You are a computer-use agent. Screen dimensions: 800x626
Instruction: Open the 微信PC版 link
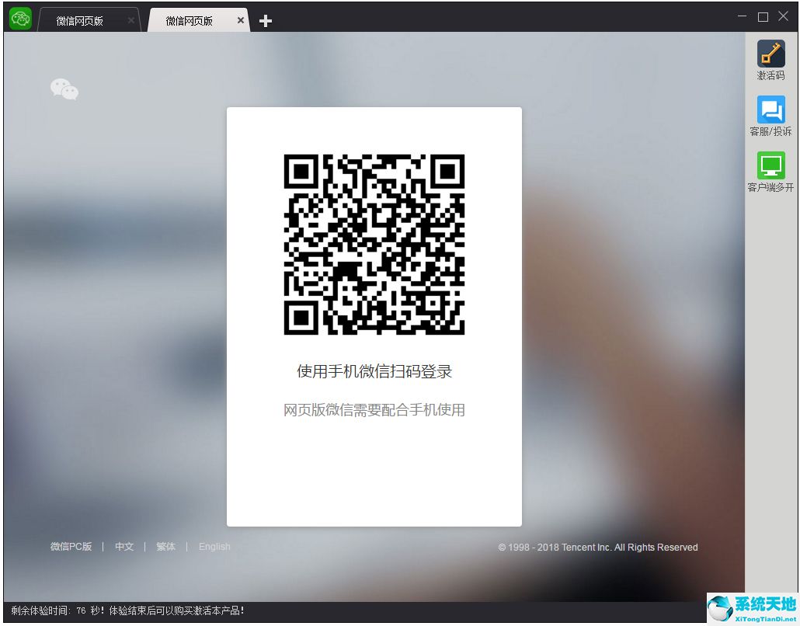(71, 547)
